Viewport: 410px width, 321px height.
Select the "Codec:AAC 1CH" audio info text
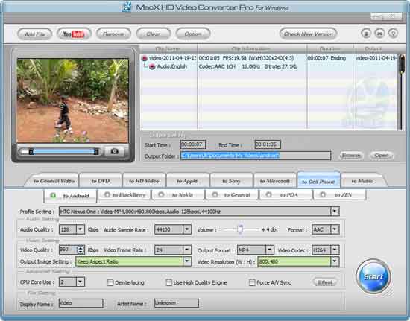[217, 66]
